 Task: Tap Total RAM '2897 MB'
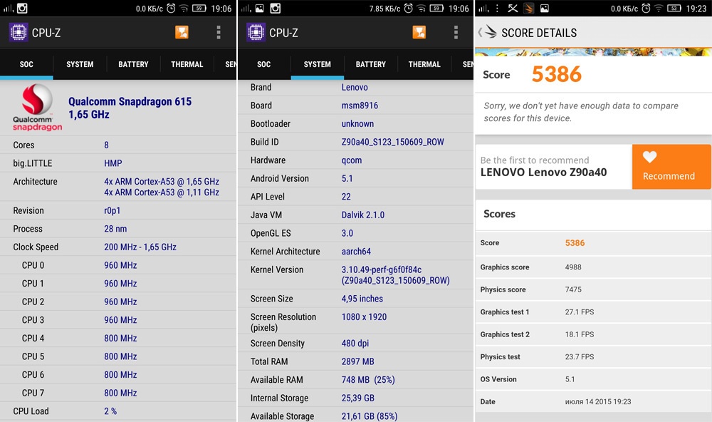click(x=358, y=361)
